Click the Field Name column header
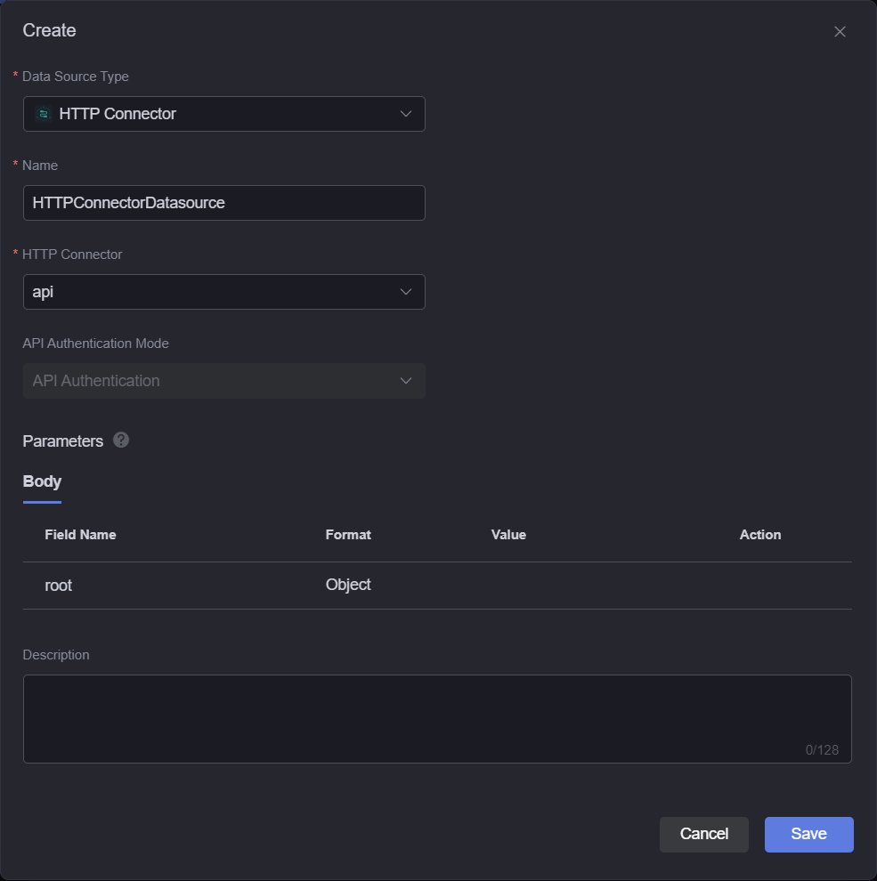 [x=80, y=535]
